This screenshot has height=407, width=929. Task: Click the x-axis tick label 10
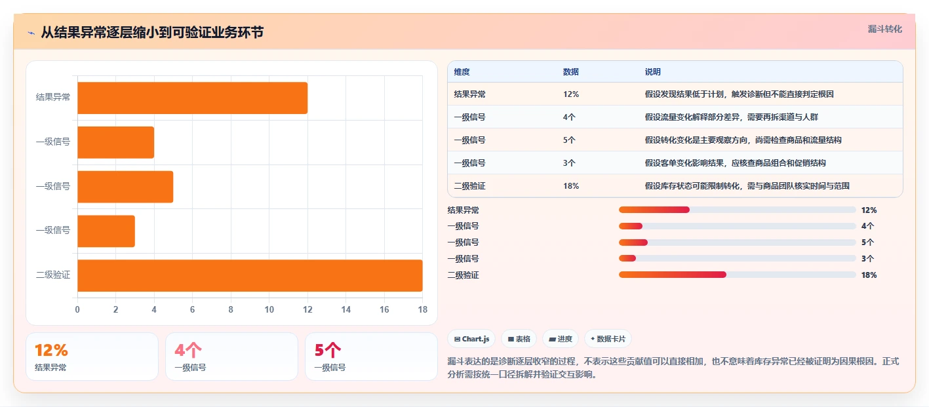269,309
